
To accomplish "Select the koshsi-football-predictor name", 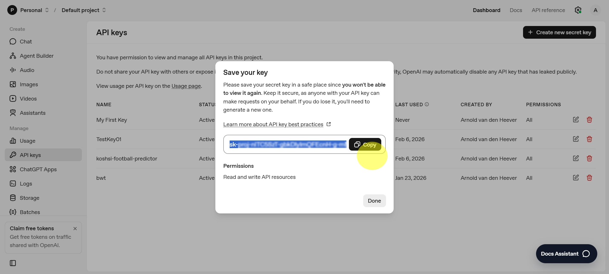I will (127, 159).
